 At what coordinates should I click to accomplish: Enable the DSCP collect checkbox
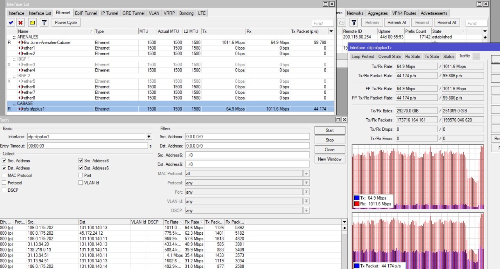click(4, 190)
